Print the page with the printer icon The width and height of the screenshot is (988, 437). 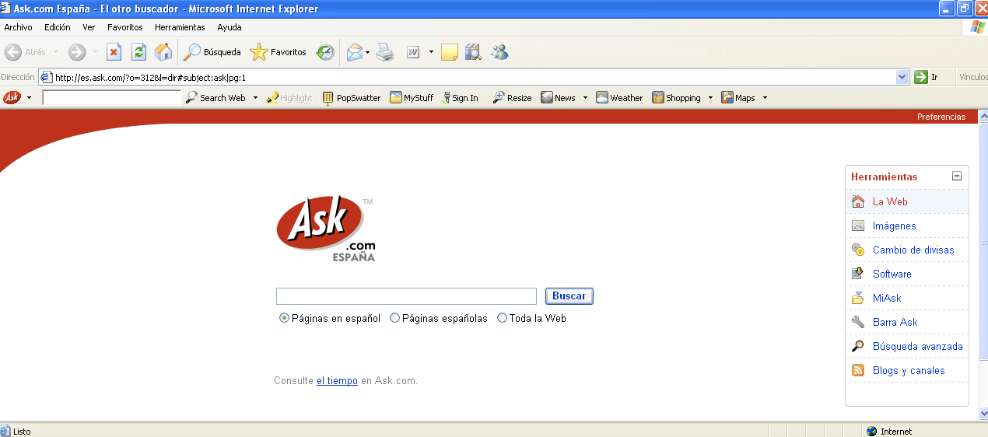click(x=385, y=52)
